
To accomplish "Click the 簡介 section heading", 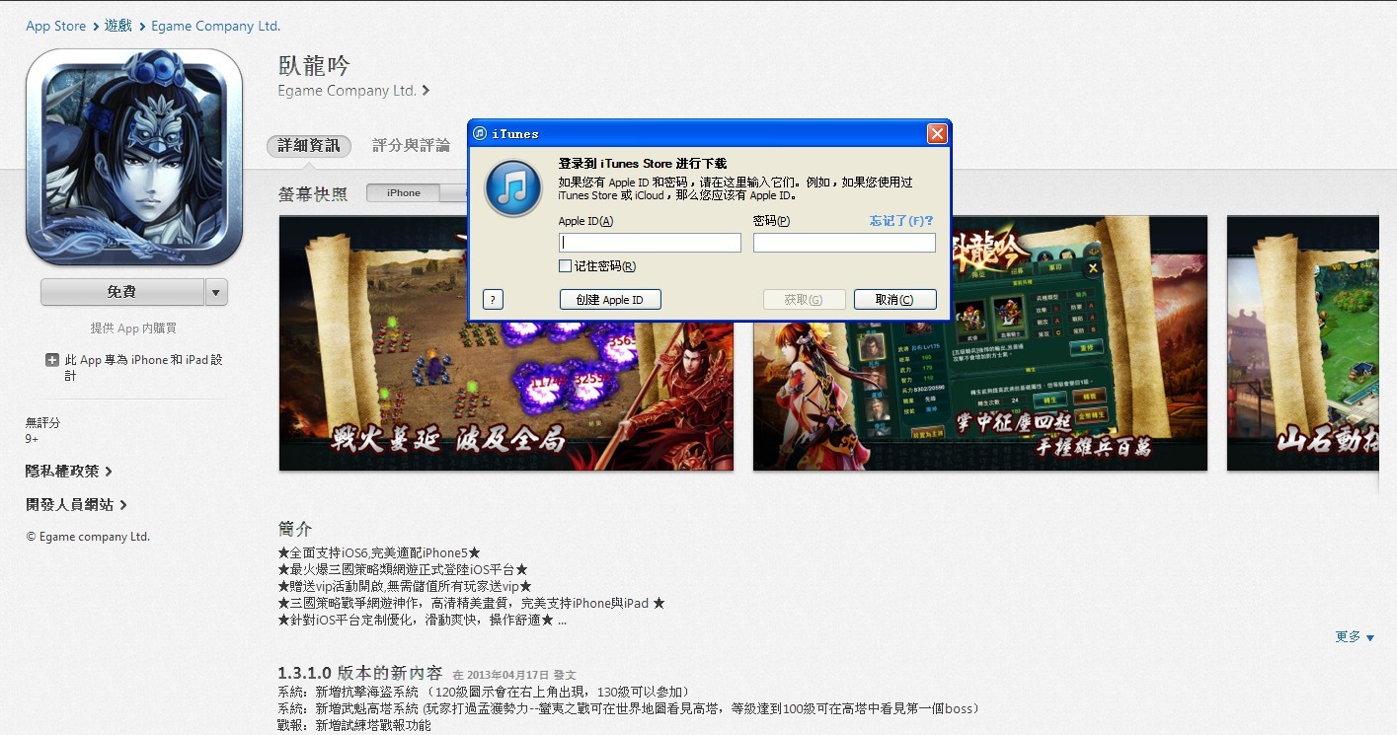I will [x=295, y=530].
